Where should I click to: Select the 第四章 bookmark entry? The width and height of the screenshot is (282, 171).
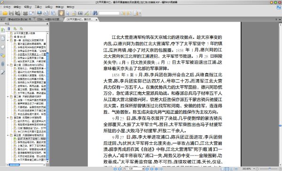tap(27, 118)
